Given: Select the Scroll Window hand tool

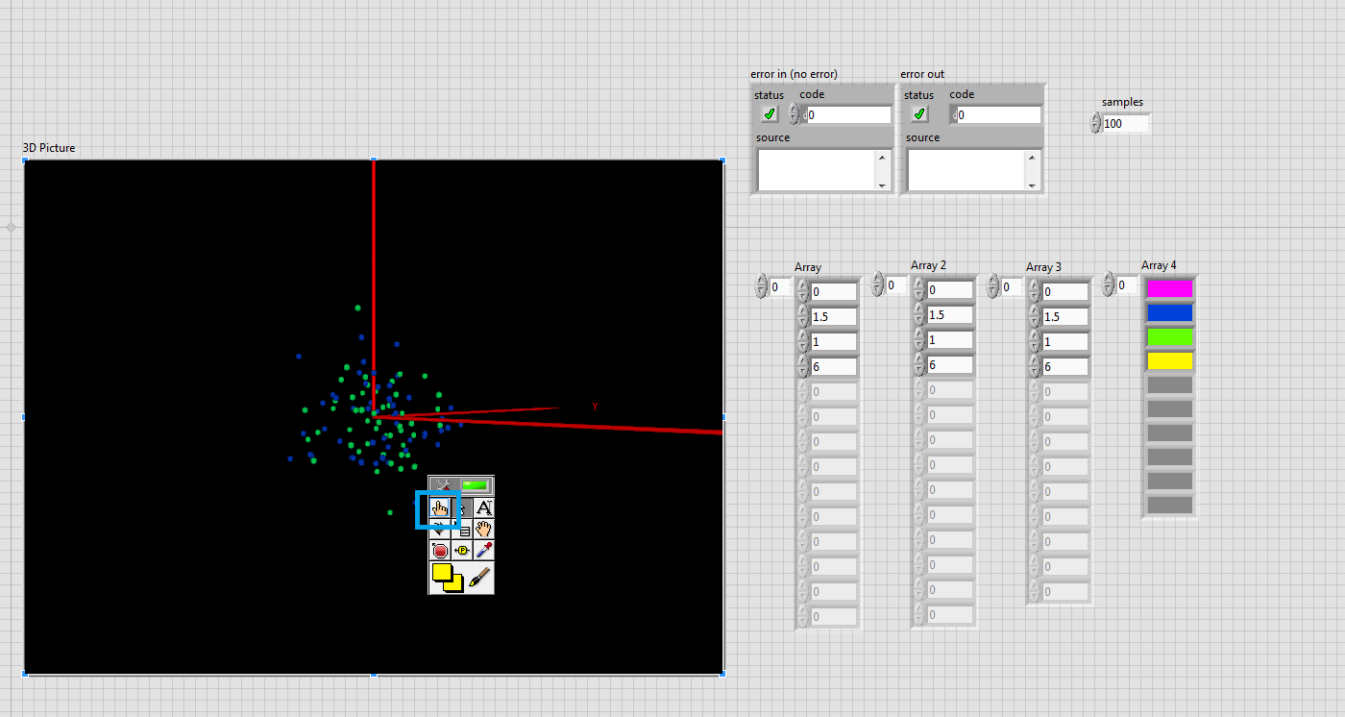Looking at the screenshot, I should [484, 529].
